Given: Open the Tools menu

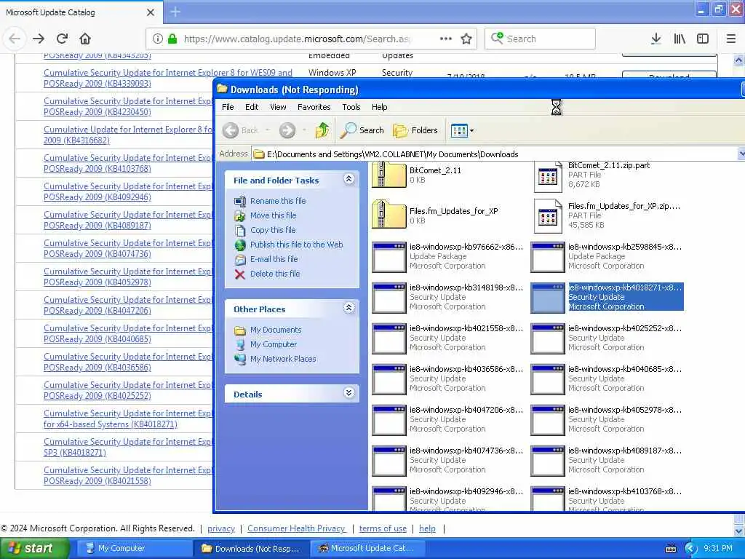Looking at the screenshot, I should [351, 107].
